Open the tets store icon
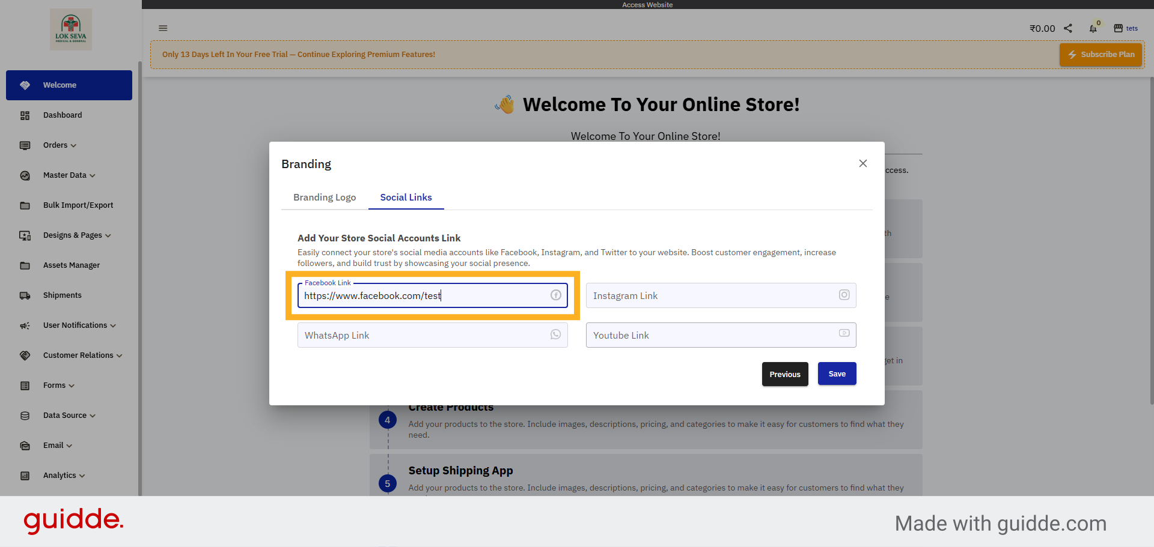Image resolution: width=1154 pixels, height=547 pixels. (x=1119, y=28)
